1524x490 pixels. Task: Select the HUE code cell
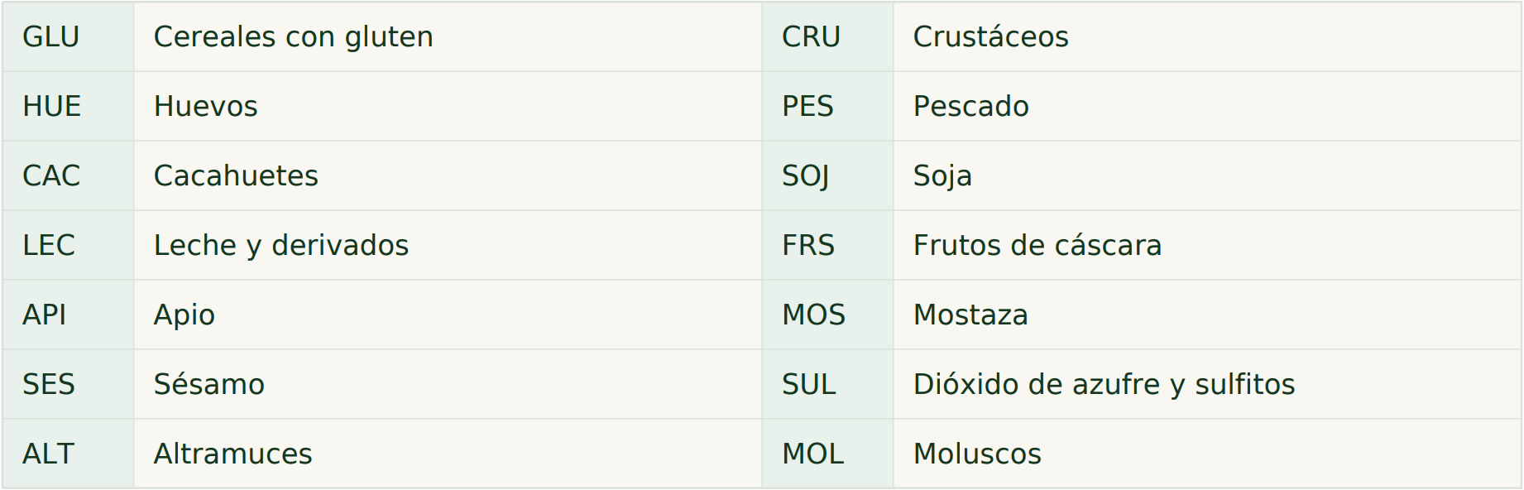click(68, 106)
